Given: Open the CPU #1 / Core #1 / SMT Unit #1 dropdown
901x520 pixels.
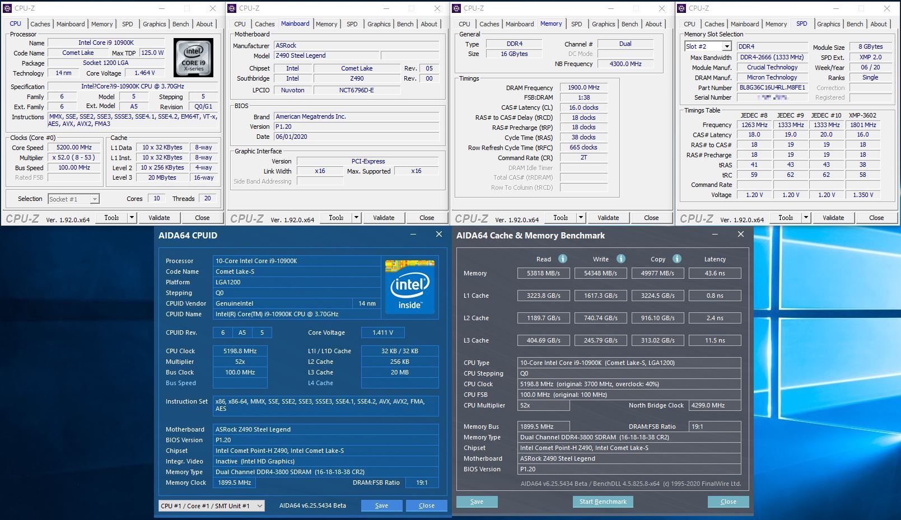Looking at the screenshot, I should click(212, 505).
